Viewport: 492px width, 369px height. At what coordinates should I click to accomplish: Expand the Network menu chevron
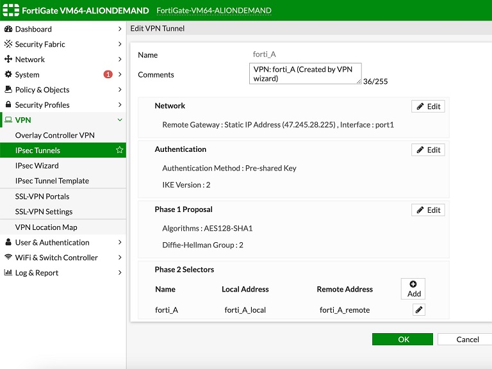click(120, 60)
